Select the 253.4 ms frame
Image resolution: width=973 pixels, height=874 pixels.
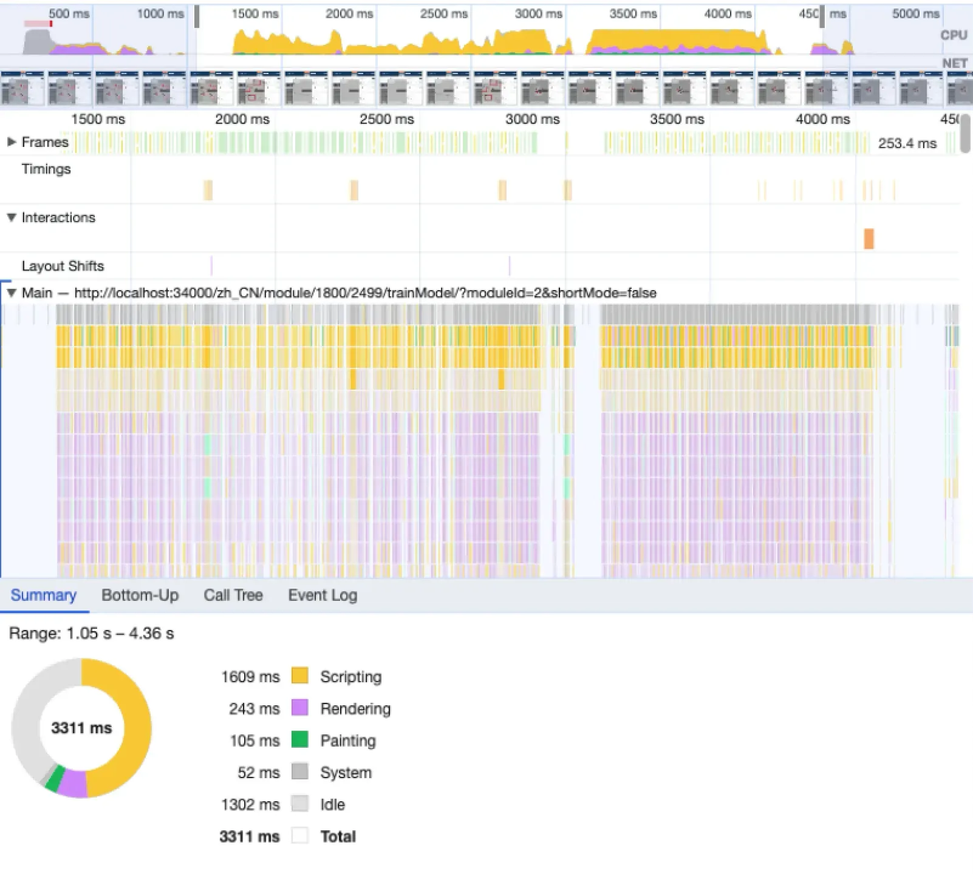point(907,143)
